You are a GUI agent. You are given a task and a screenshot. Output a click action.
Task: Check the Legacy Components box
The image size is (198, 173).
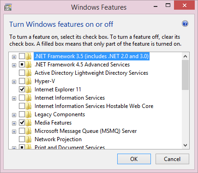point(22,114)
